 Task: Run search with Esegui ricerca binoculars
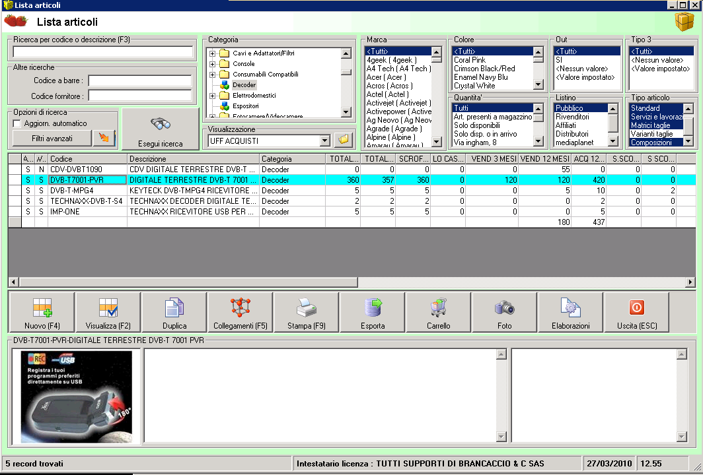click(161, 125)
